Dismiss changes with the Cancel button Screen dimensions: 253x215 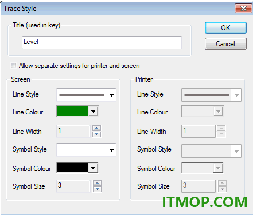(225, 44)
